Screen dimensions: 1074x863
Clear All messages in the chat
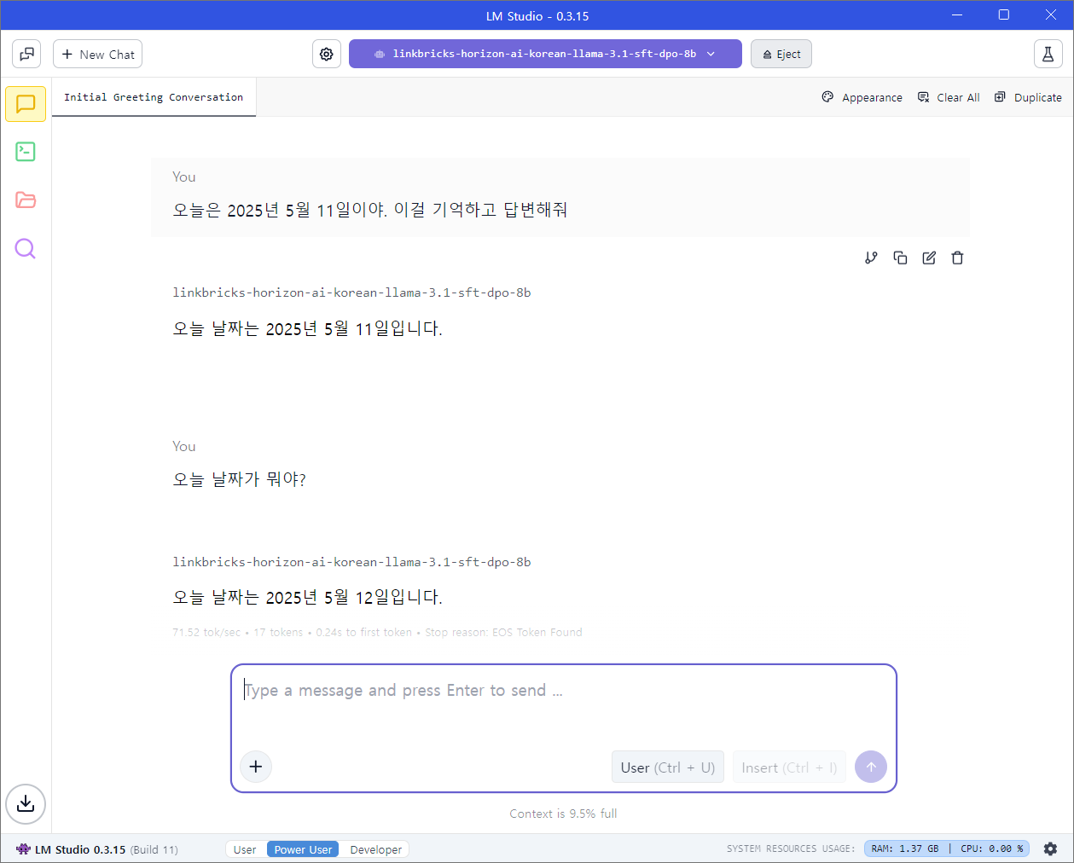[949, 97]
